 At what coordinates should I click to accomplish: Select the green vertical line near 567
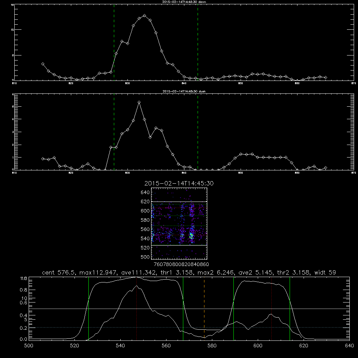coord(183,309)
